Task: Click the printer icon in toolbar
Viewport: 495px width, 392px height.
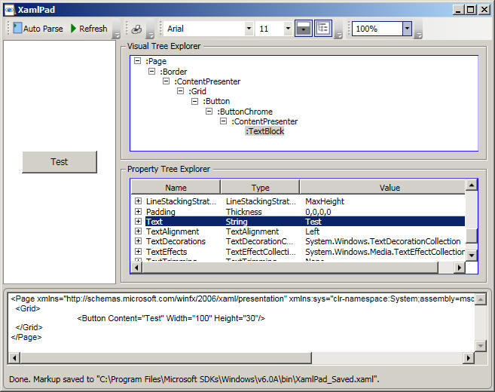Action: click(x=136, y=29)
